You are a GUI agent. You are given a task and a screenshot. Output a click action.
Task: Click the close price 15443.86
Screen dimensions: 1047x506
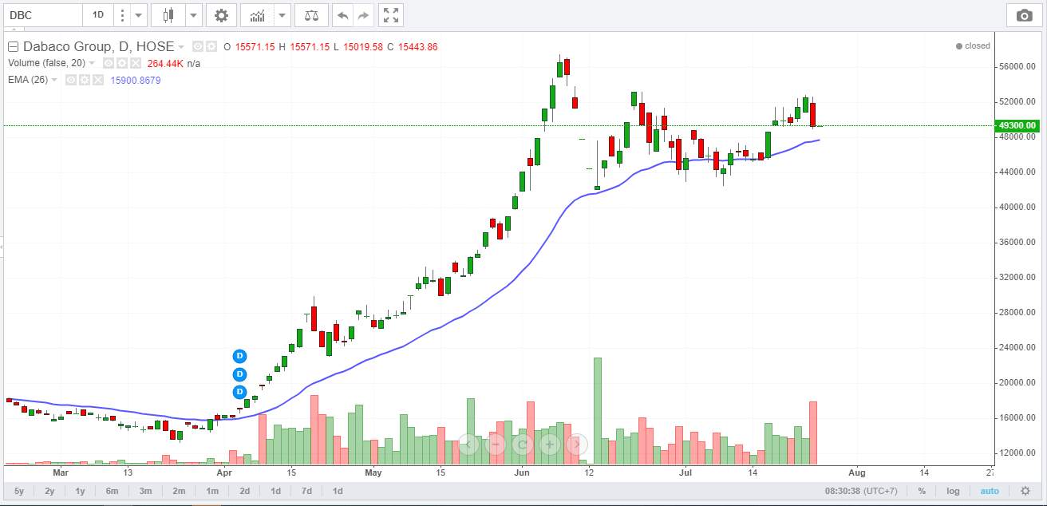pos(417,47)
